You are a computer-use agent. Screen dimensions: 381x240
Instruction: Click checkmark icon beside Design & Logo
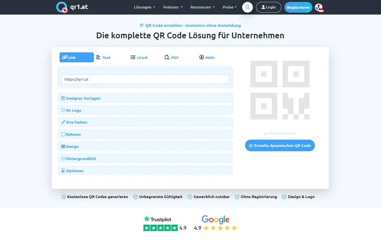(284, 197)
